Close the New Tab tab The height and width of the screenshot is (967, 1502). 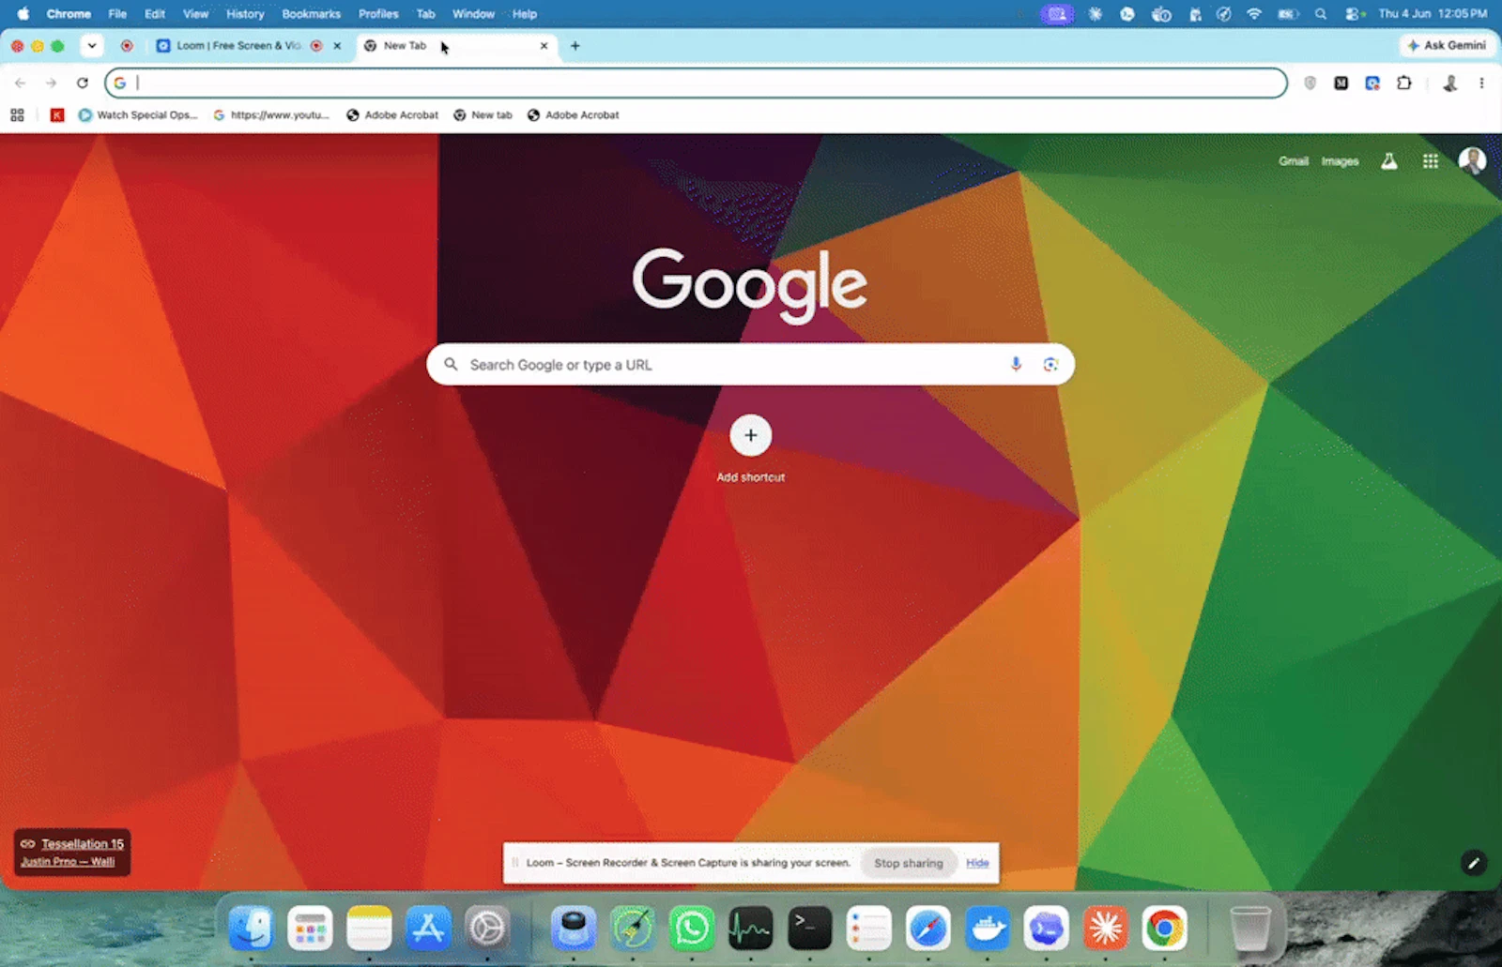coord(544,45)
